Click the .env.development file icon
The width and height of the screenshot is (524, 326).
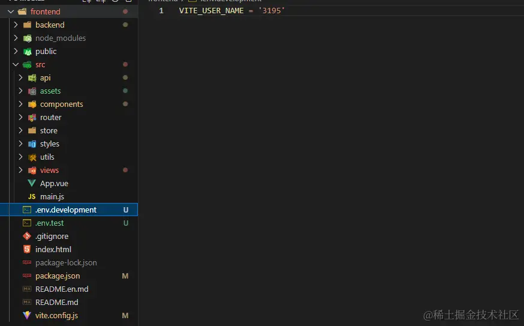(27, 210)
